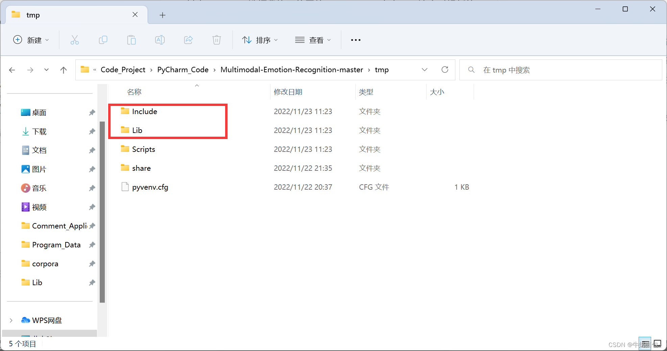Go up one folder level

pos(64,70)
